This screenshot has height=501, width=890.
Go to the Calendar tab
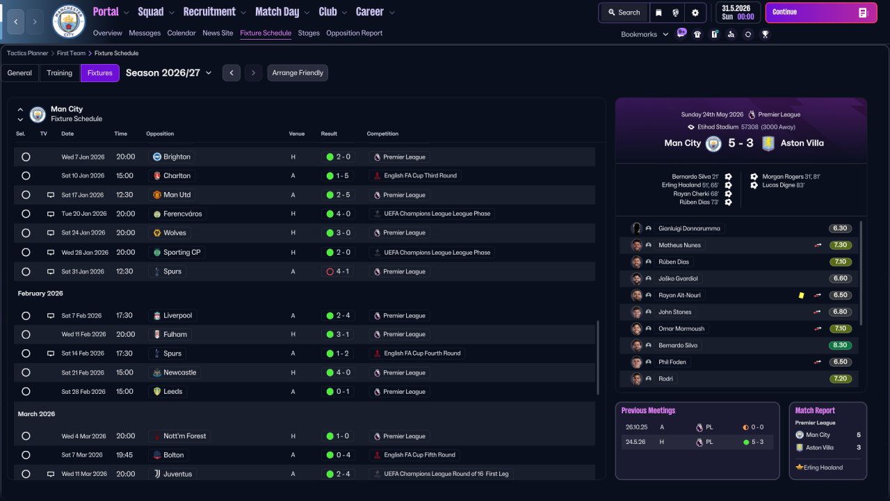181,33
